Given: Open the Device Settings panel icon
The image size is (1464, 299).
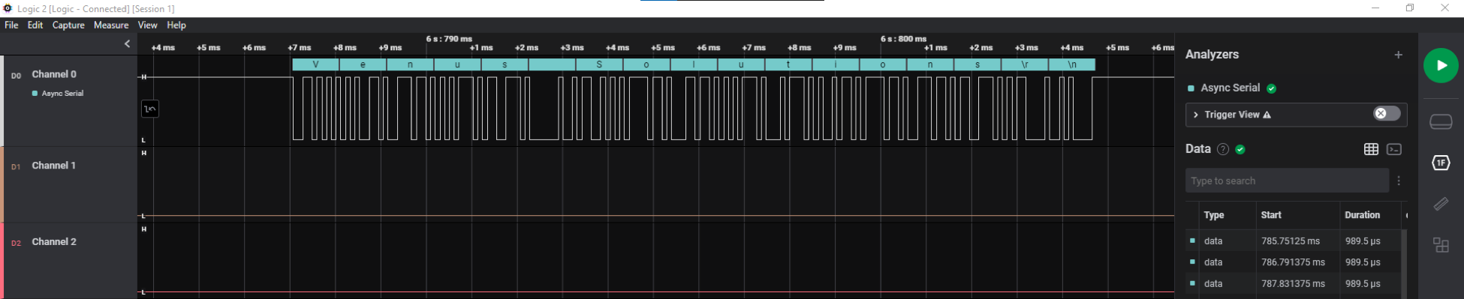Looking at the screenshot, I should tap(1441, 121).
